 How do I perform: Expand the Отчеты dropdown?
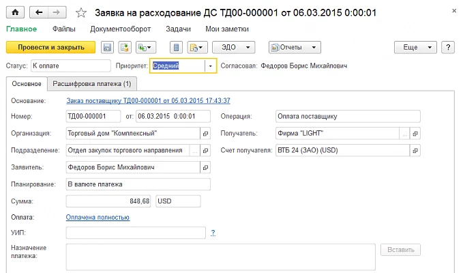(295, 47)
